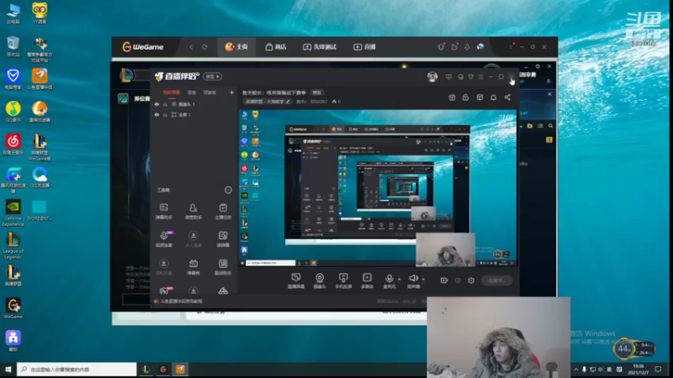Lock the 全屏 1 source

click(165, 115)
